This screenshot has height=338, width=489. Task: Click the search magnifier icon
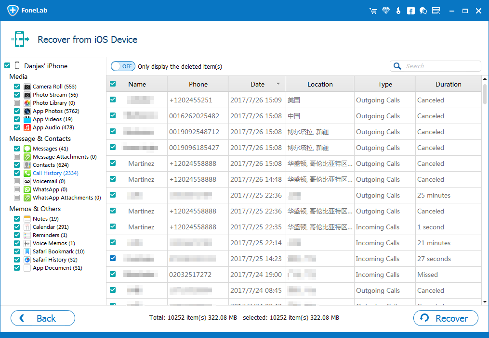click(x=397, y=66)
